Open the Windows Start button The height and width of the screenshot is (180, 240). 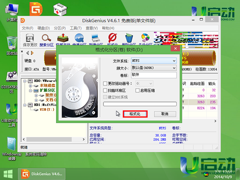pos(8,174)
